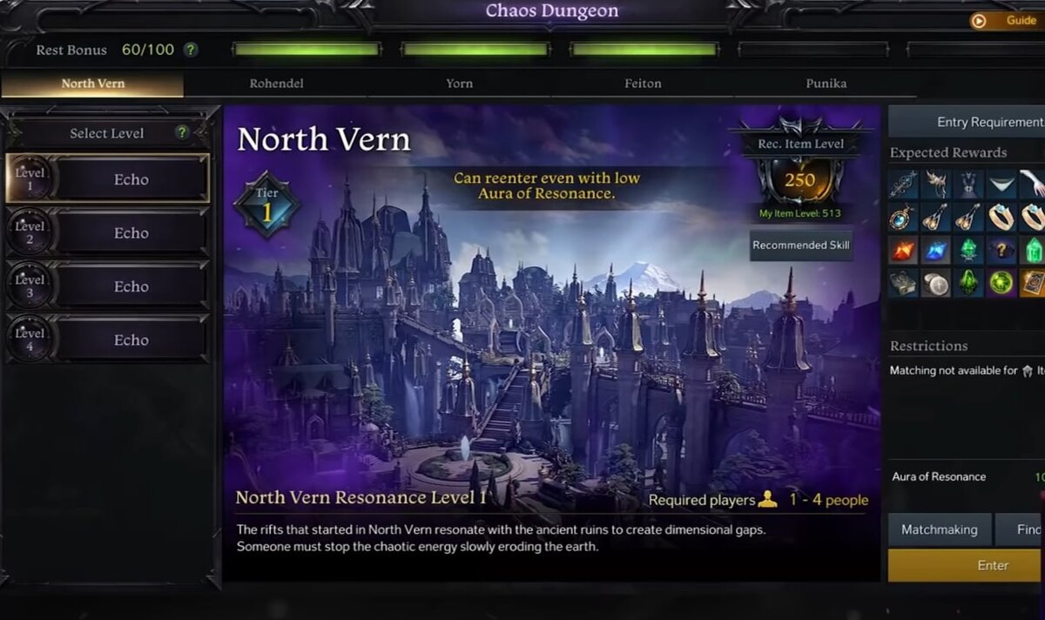Select Level 2 Echo dungeon
This screenshot has width=1045, height=620.
coord(107,233)
